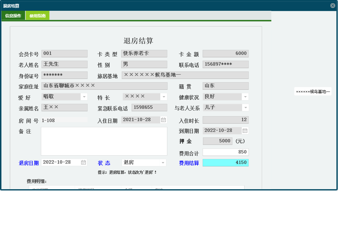Open the 退房日期 calendar picker icon
The image size is (338, 241).
pos(83,162)
